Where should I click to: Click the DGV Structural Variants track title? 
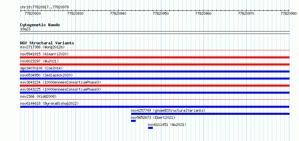(x=47, y=43)
